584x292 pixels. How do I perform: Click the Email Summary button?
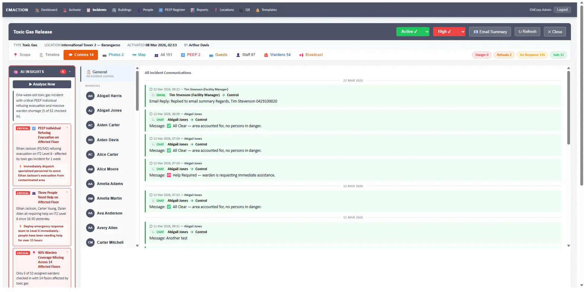pyautogui.click(x=490, y=32)
